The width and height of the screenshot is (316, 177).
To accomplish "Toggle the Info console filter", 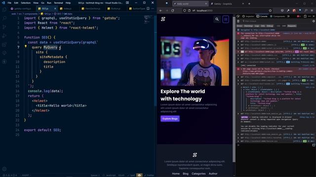I will 263,26.
